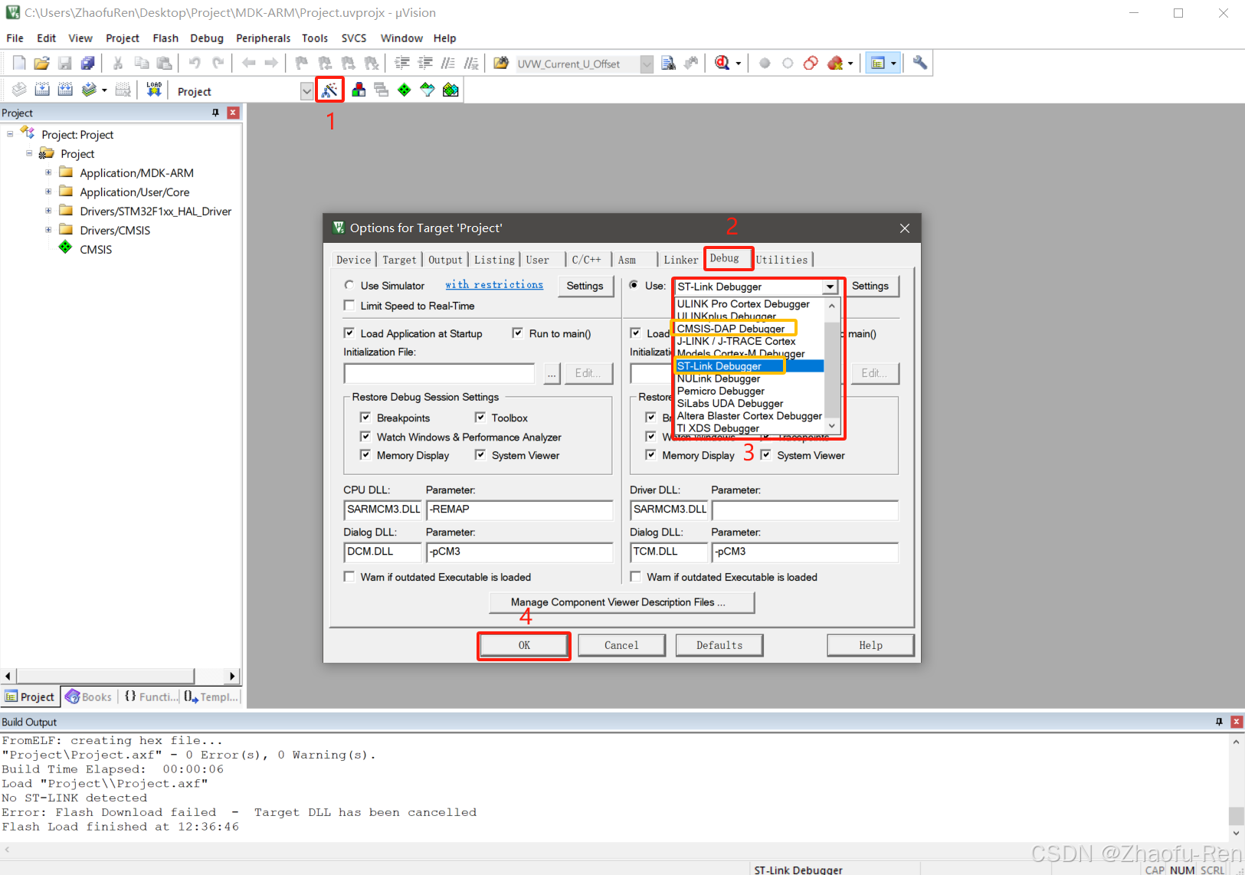Image resolution: width=1245 pixels, height=875 pixels.
Task: Open the target selection Project dropdown
Action: (x=306, y=91)
